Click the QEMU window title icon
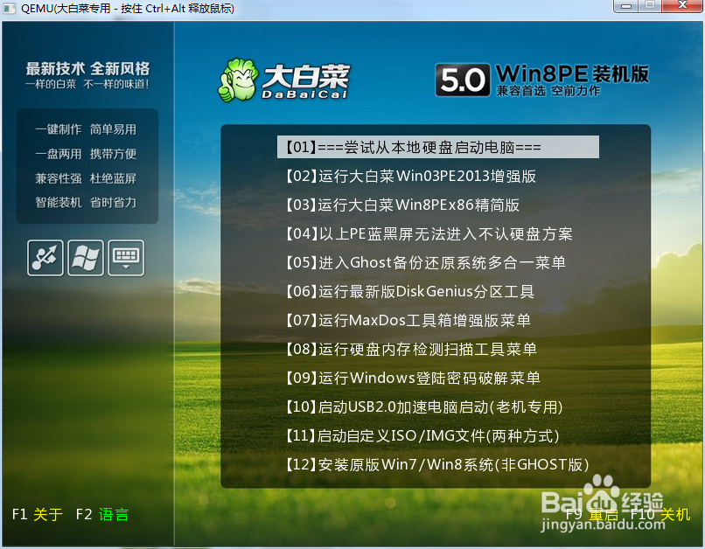This screenshot has width=705, height=549. tap(9, 8)
